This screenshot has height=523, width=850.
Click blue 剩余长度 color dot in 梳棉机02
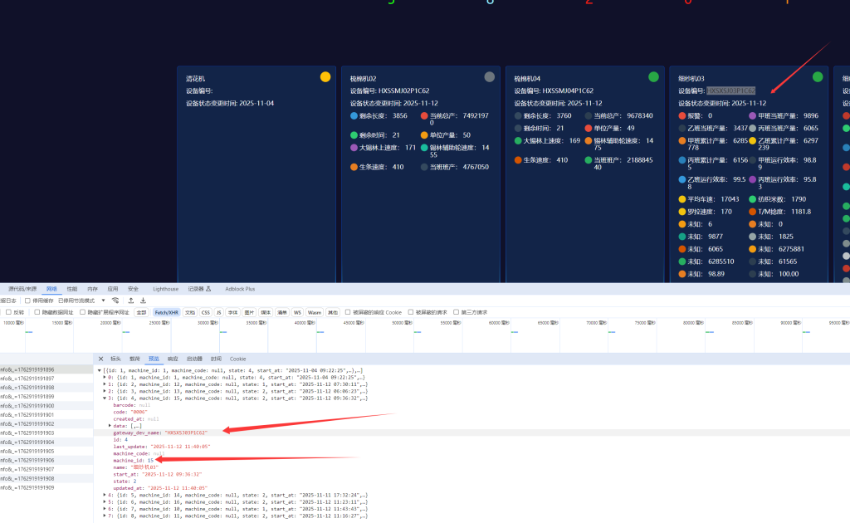(354, 116)
